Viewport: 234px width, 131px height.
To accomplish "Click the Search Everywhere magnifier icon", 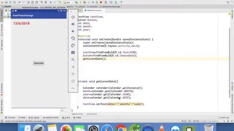I will [228, 2].
